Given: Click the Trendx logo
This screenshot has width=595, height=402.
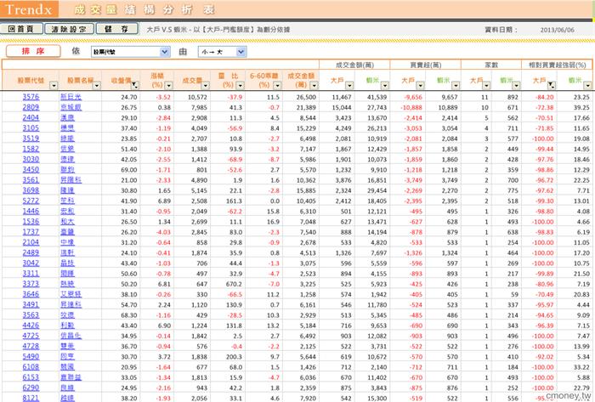Looking at the screenshot, I should (30, 8).
